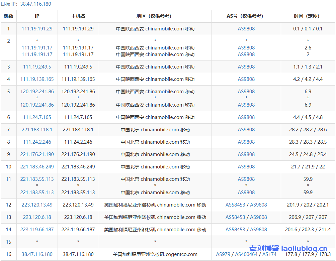The image size is (336, 261).
Task: Click the target IP 38.47.116.180 link at top
Action: click(x=36, y=4)
